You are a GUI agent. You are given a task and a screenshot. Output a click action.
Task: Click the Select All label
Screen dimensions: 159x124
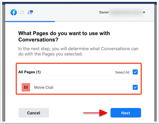click(x=122, y=72)
